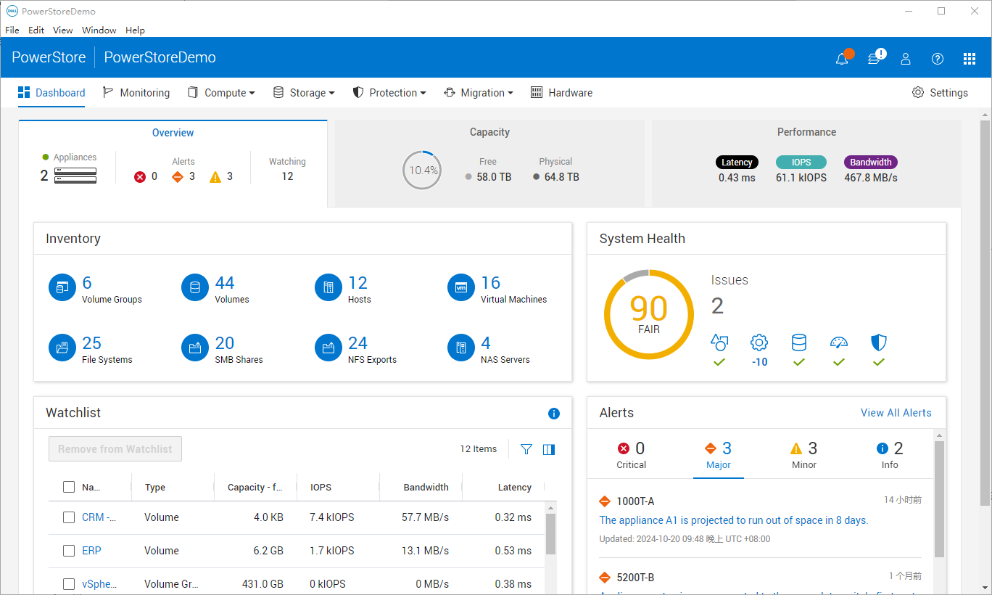Image resolution: width=992 pixels, height=595 pixels.
Task: Show the Critical alerts tab
Action: (x=632, y=455)
